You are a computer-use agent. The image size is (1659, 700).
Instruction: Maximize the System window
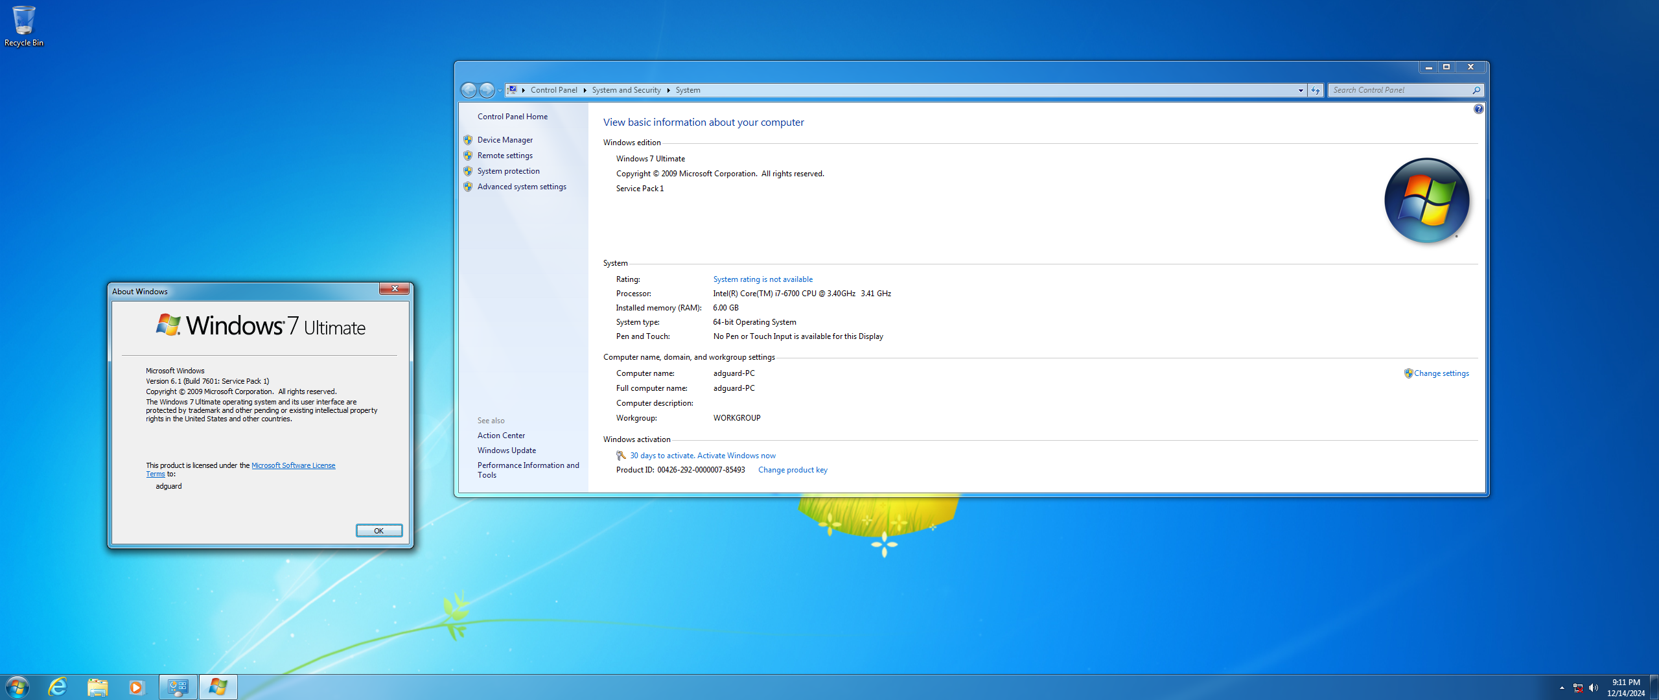coord(1446,67)
